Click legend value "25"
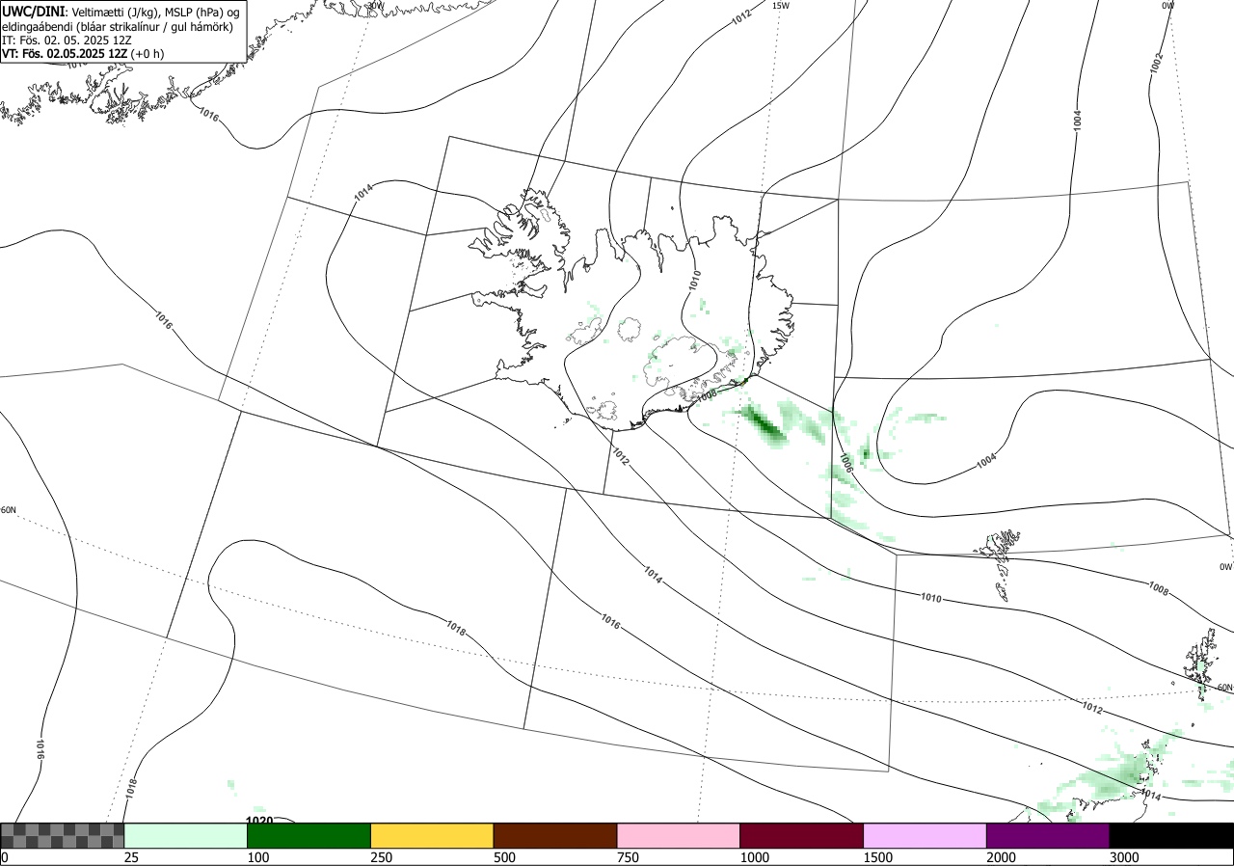1234x866 pixels. 131,857
